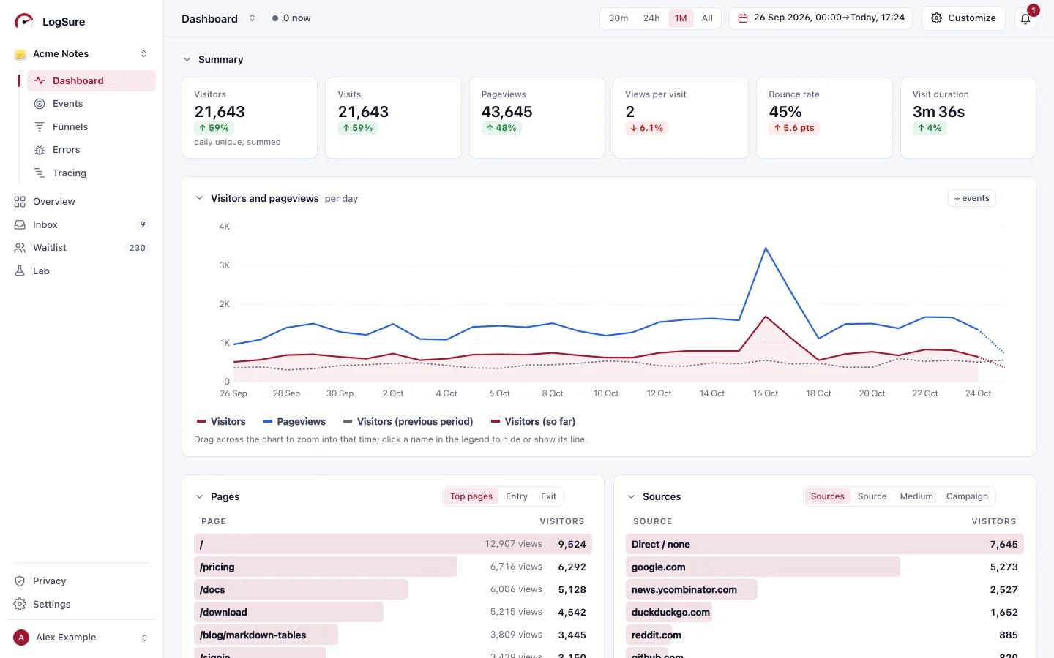The height and width of the screenshot is (658, 1054).
Task: Toggle the Pageviews series in chart legend
Action: [294, 422]
